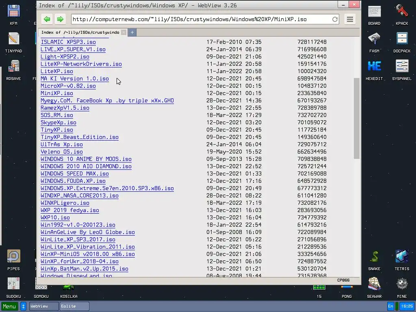This screenshot has height=312, width=416.
Task: Open the HEXEDIT desktop icon
Action: [x=374, y=70]
